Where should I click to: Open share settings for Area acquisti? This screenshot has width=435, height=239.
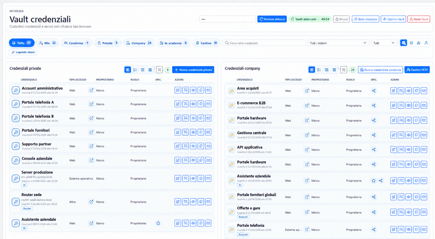(x=373, y=91)
